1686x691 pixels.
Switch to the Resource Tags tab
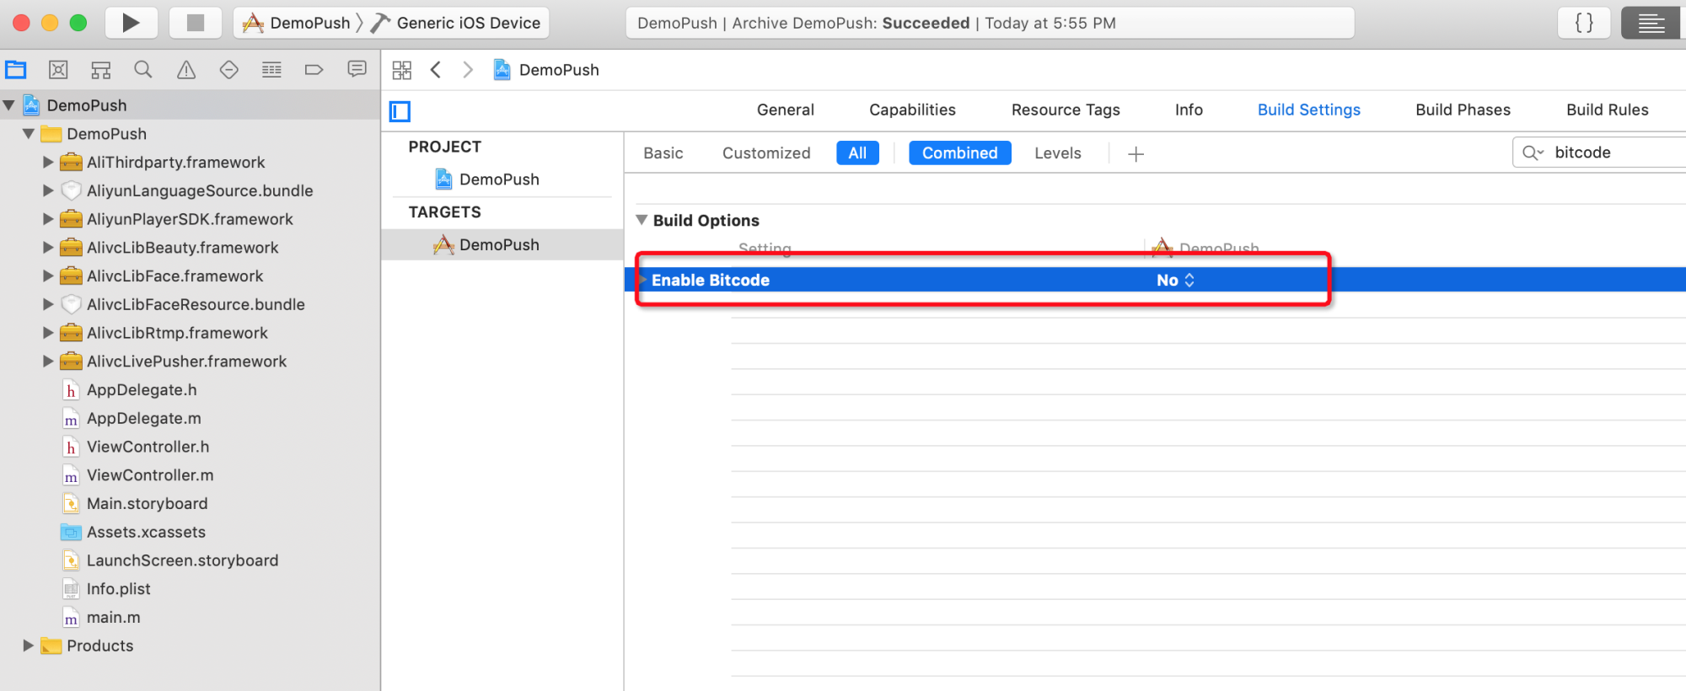tap(1066, 110)
